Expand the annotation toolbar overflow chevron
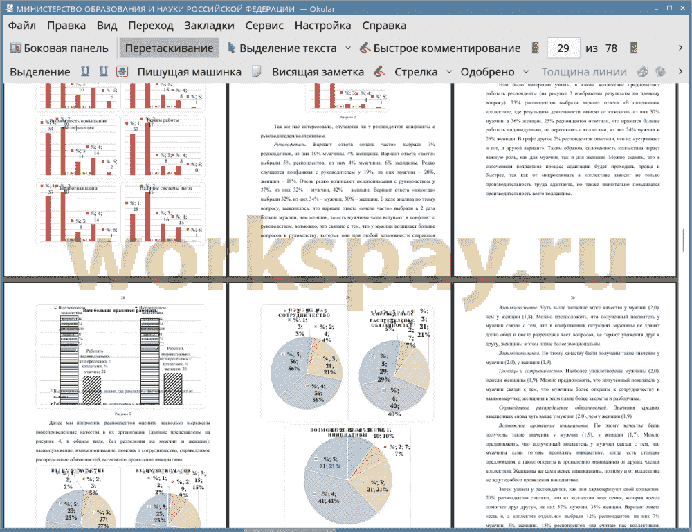 (x=680, y=71)
